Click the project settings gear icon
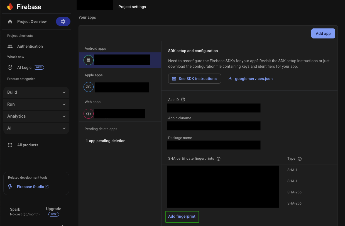345x226 pixels. (x=63, y=21)
